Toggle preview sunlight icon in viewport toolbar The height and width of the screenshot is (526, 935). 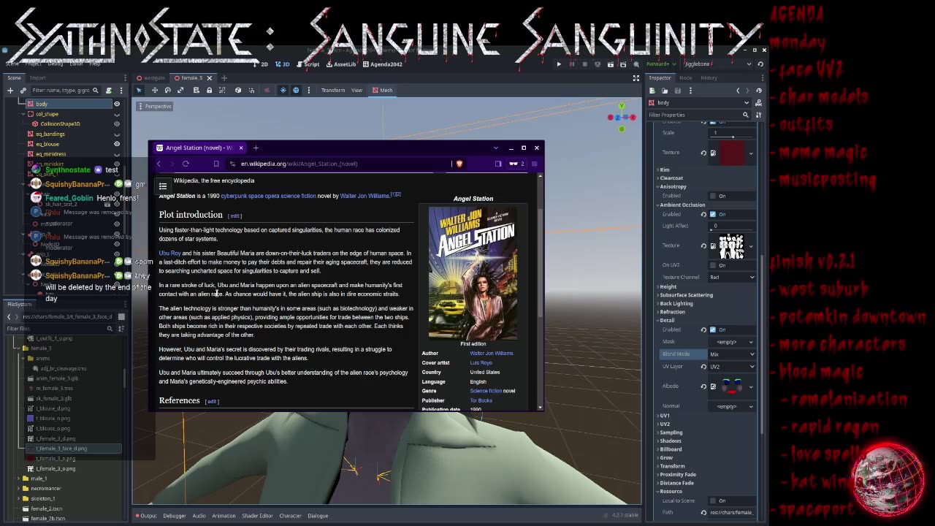coord(283,90)
